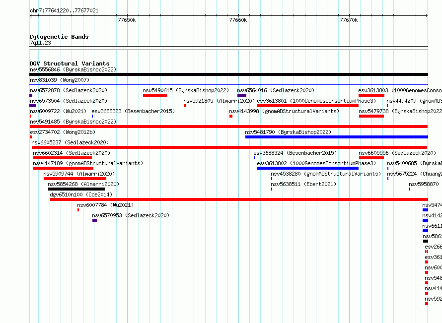Viewport: 442px width, 323px height.
Task: Click the nsv6573504 (Sedlazeck2020) label
Action: coord(69,101)
